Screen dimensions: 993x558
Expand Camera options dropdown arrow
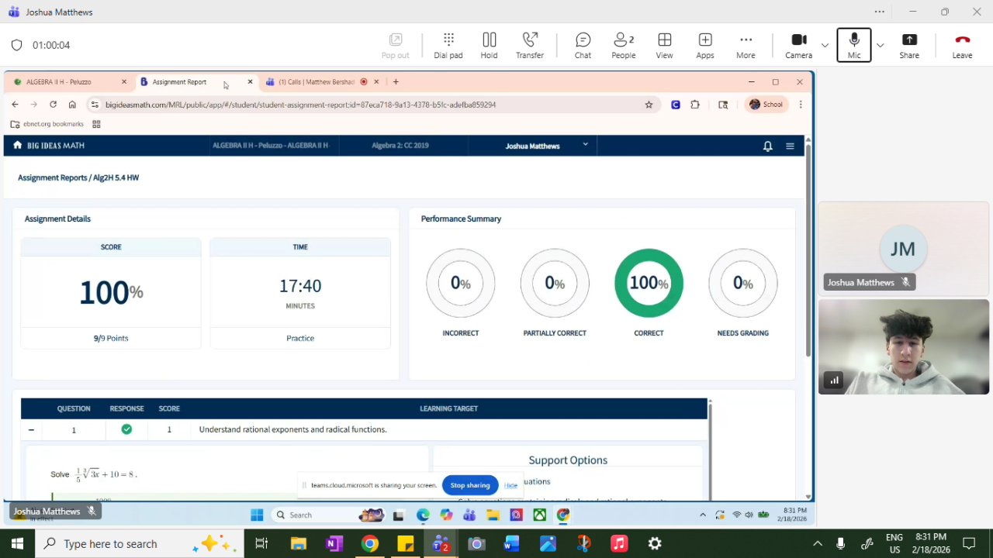pos(825,45)
